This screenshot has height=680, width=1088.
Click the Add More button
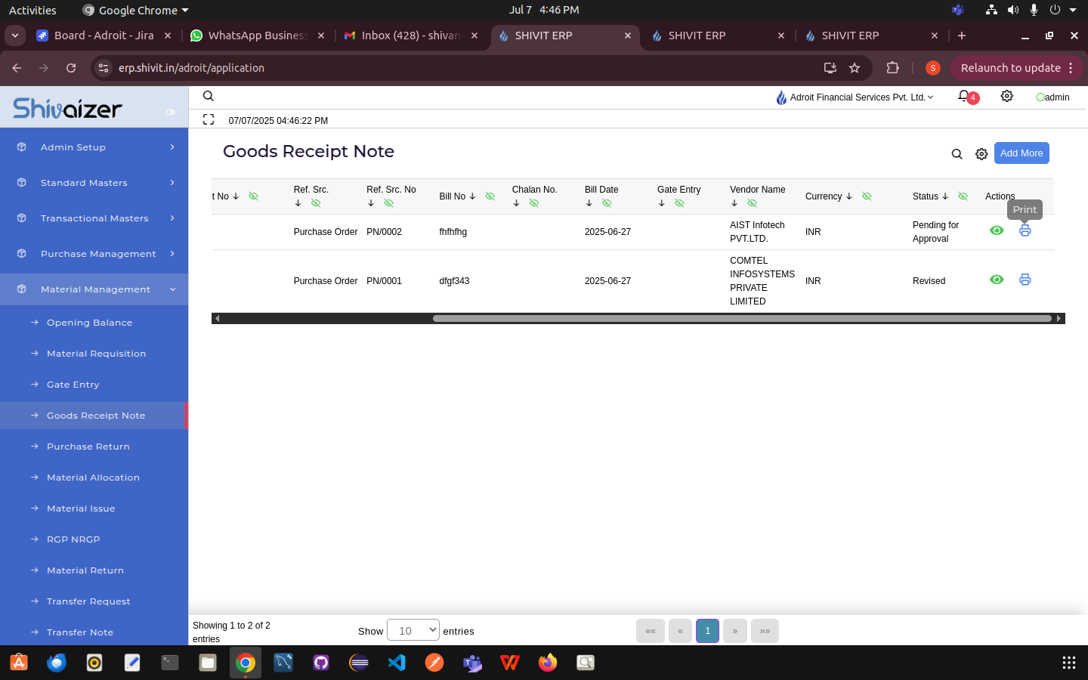pos(1021,153)
